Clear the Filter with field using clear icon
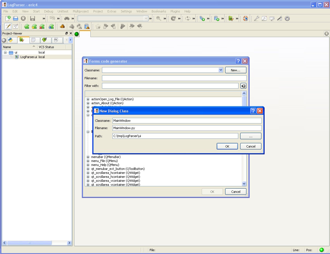This screenshot has height=254, width=330. coord(243,86)
